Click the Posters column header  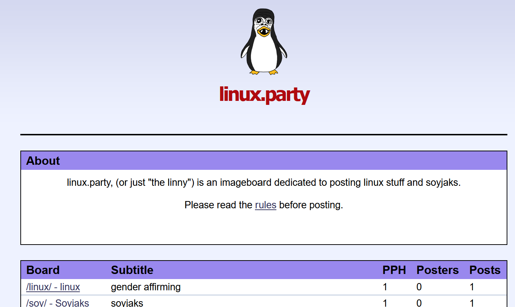[437, 270]
